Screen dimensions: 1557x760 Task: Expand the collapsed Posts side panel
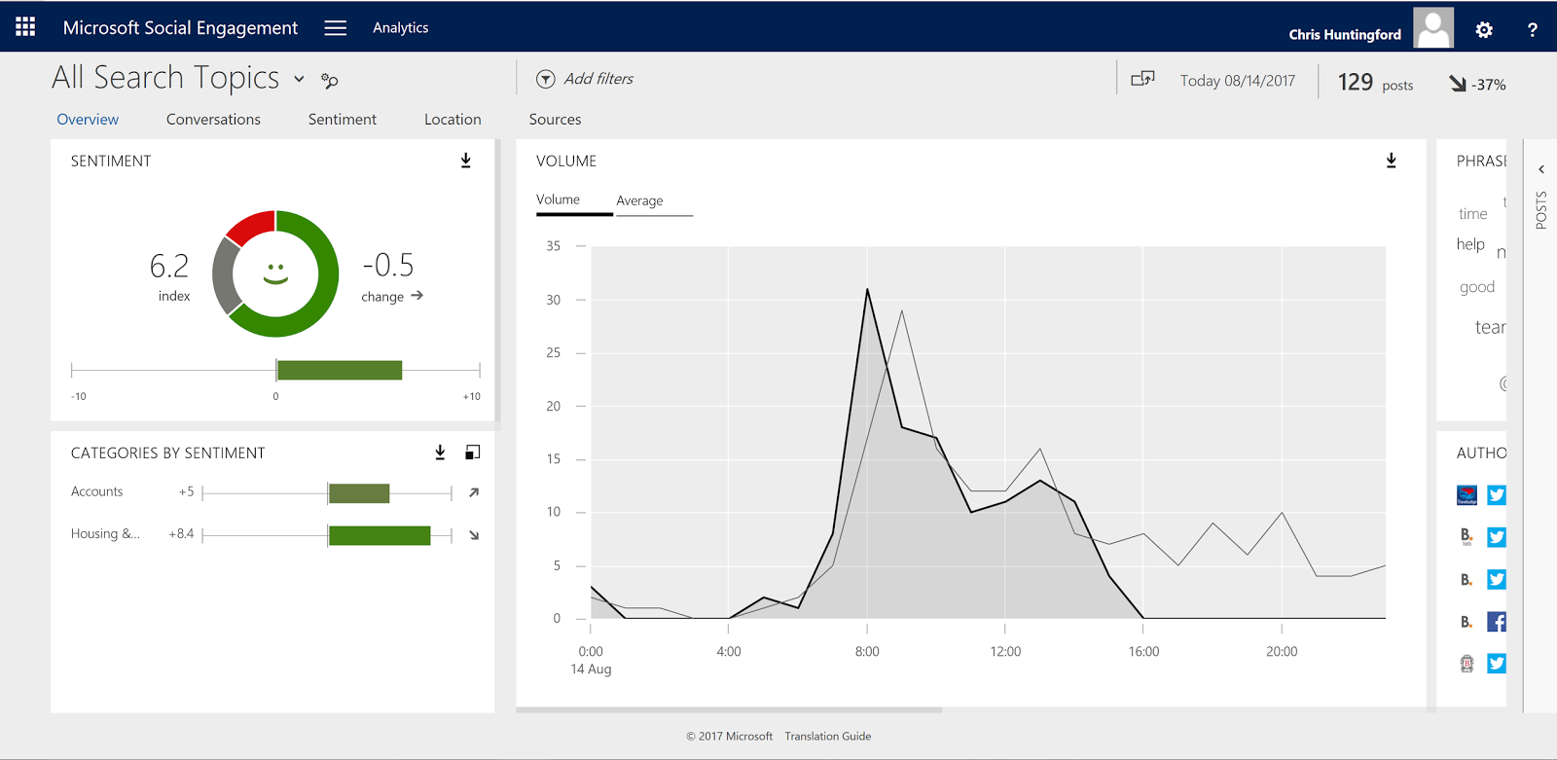[x=1541, y=169]
